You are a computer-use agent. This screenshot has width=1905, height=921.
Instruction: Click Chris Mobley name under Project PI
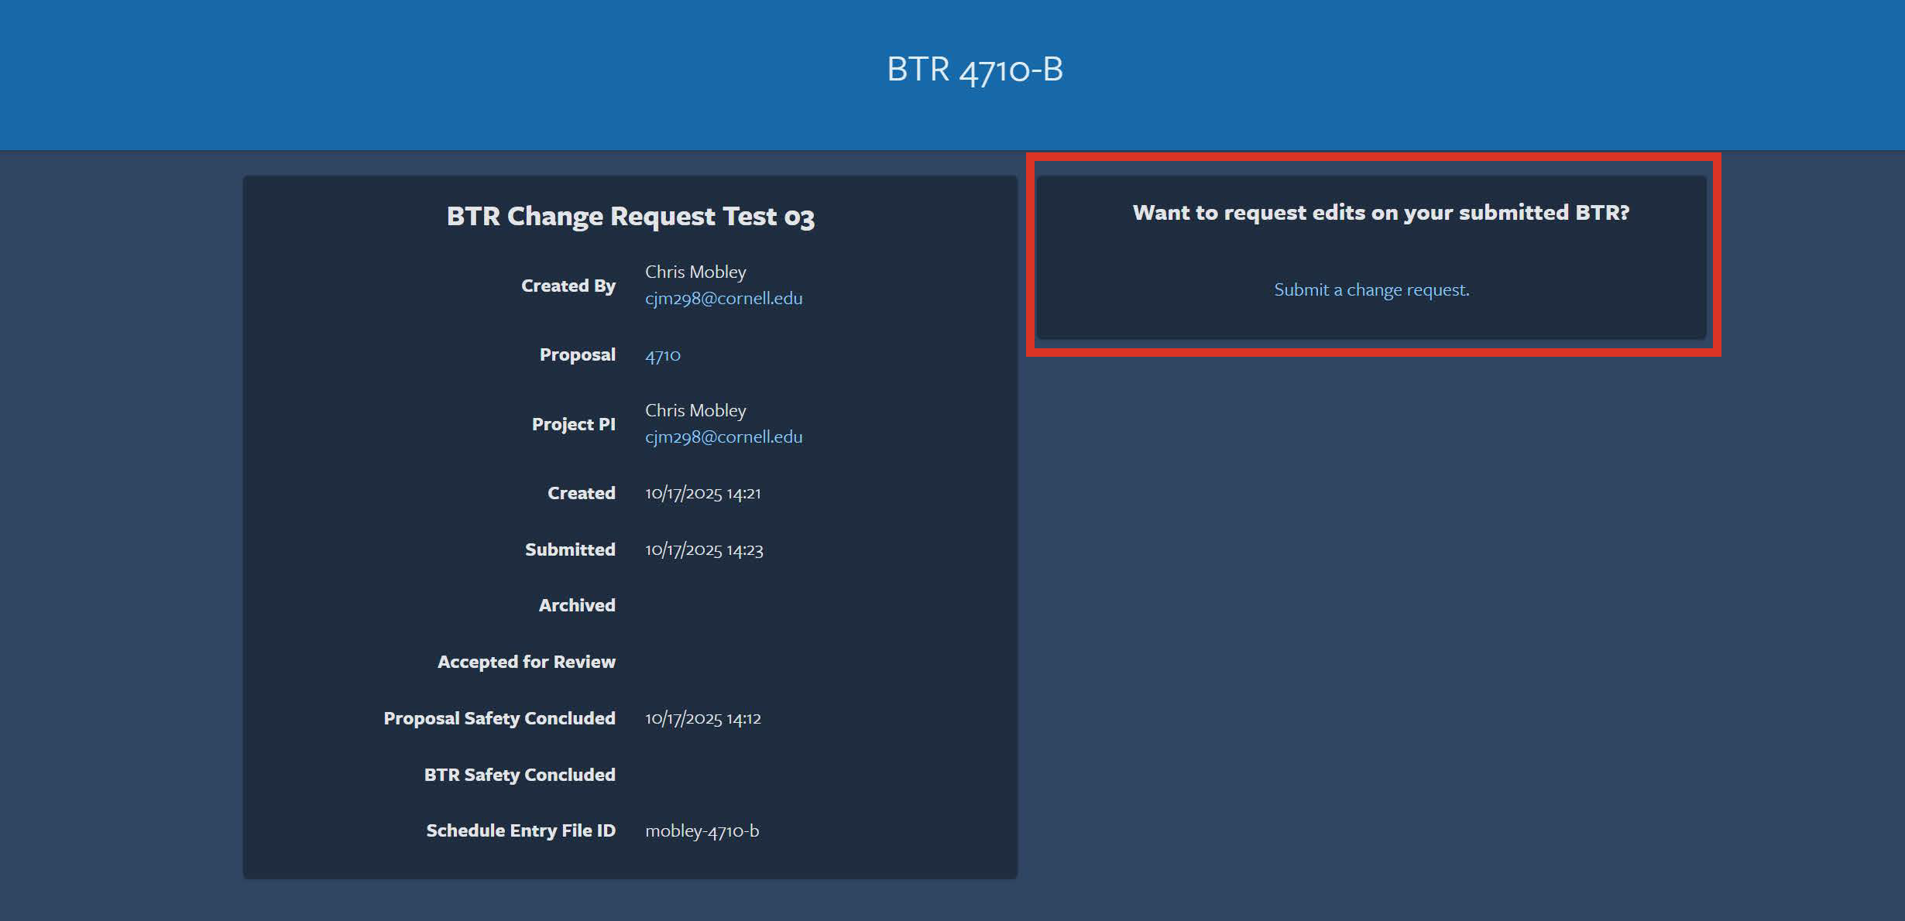pos(695,410)
